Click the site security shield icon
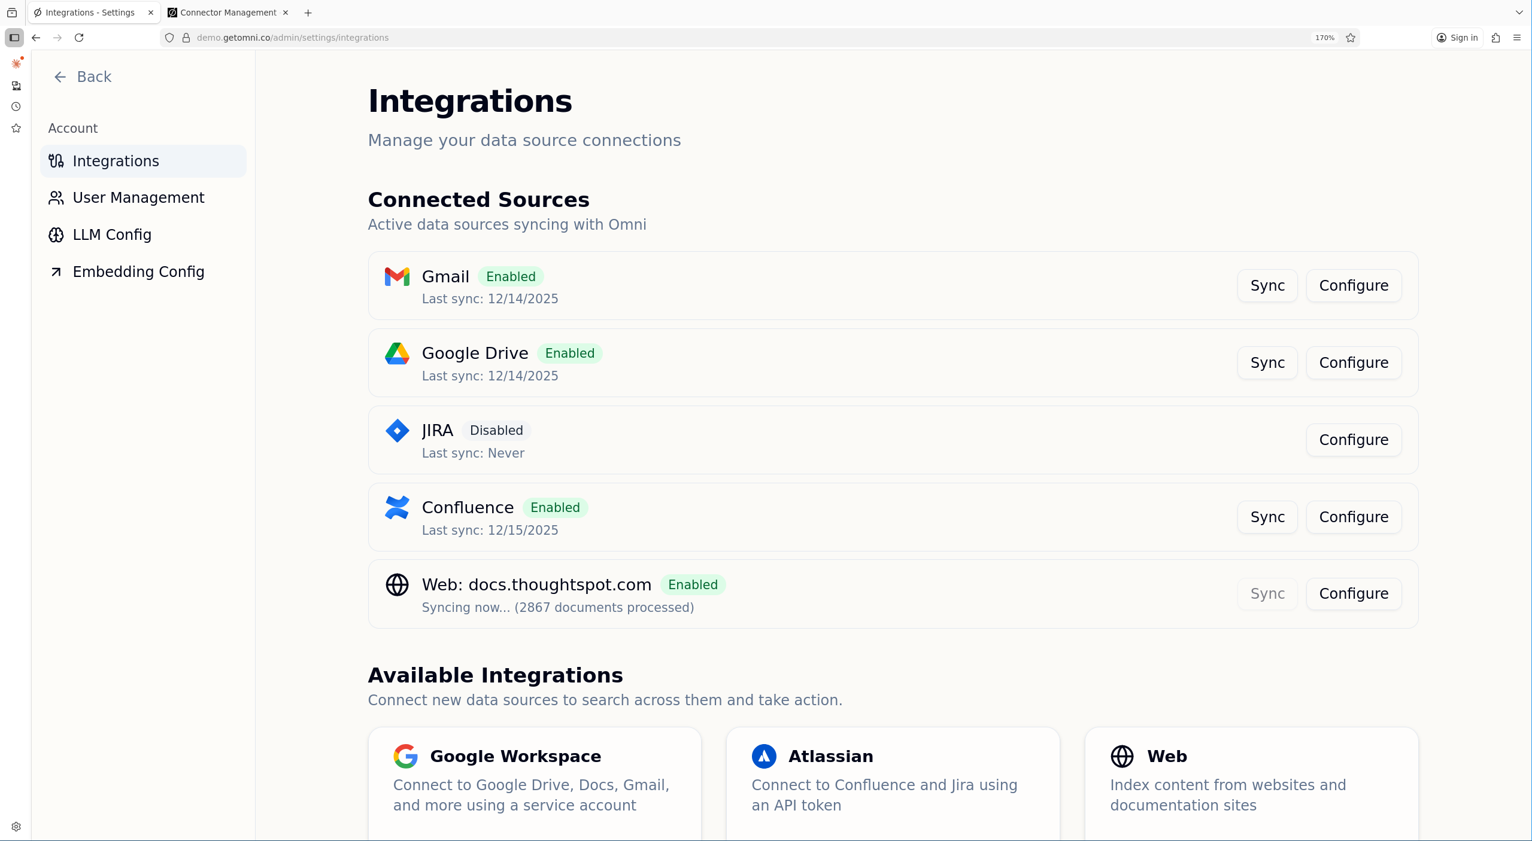This screenshot has height=841, width=1532. [169, 38]
